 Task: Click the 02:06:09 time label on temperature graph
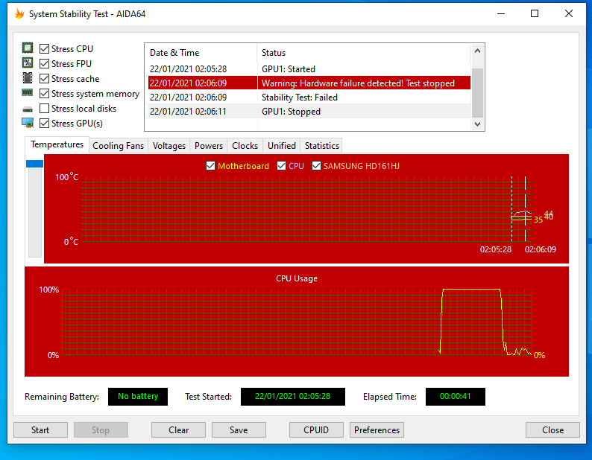(x=541, y=249)
